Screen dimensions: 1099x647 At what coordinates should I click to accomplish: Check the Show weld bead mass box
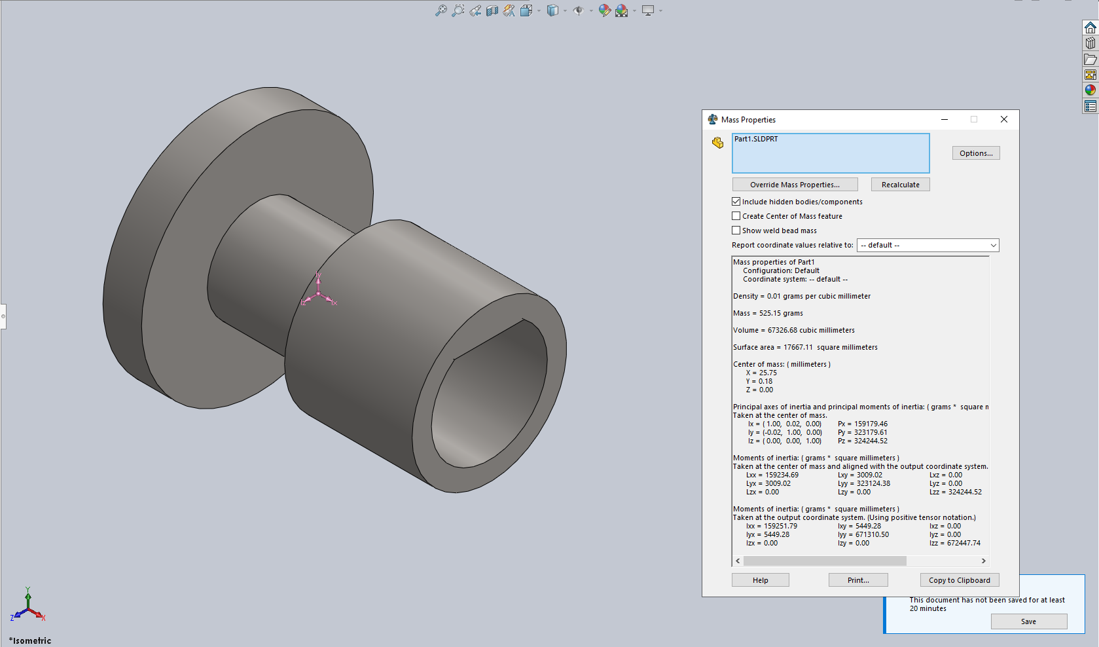[736, 231]
